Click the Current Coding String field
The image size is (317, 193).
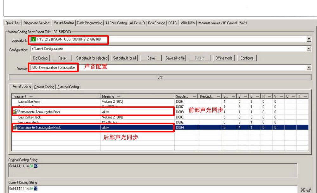click(x=152, y=189)
